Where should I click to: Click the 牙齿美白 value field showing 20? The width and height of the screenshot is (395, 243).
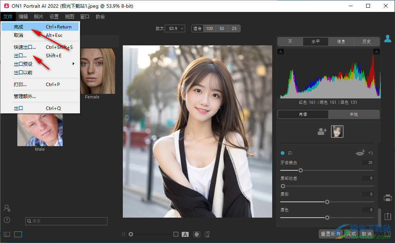pos(368,163)
